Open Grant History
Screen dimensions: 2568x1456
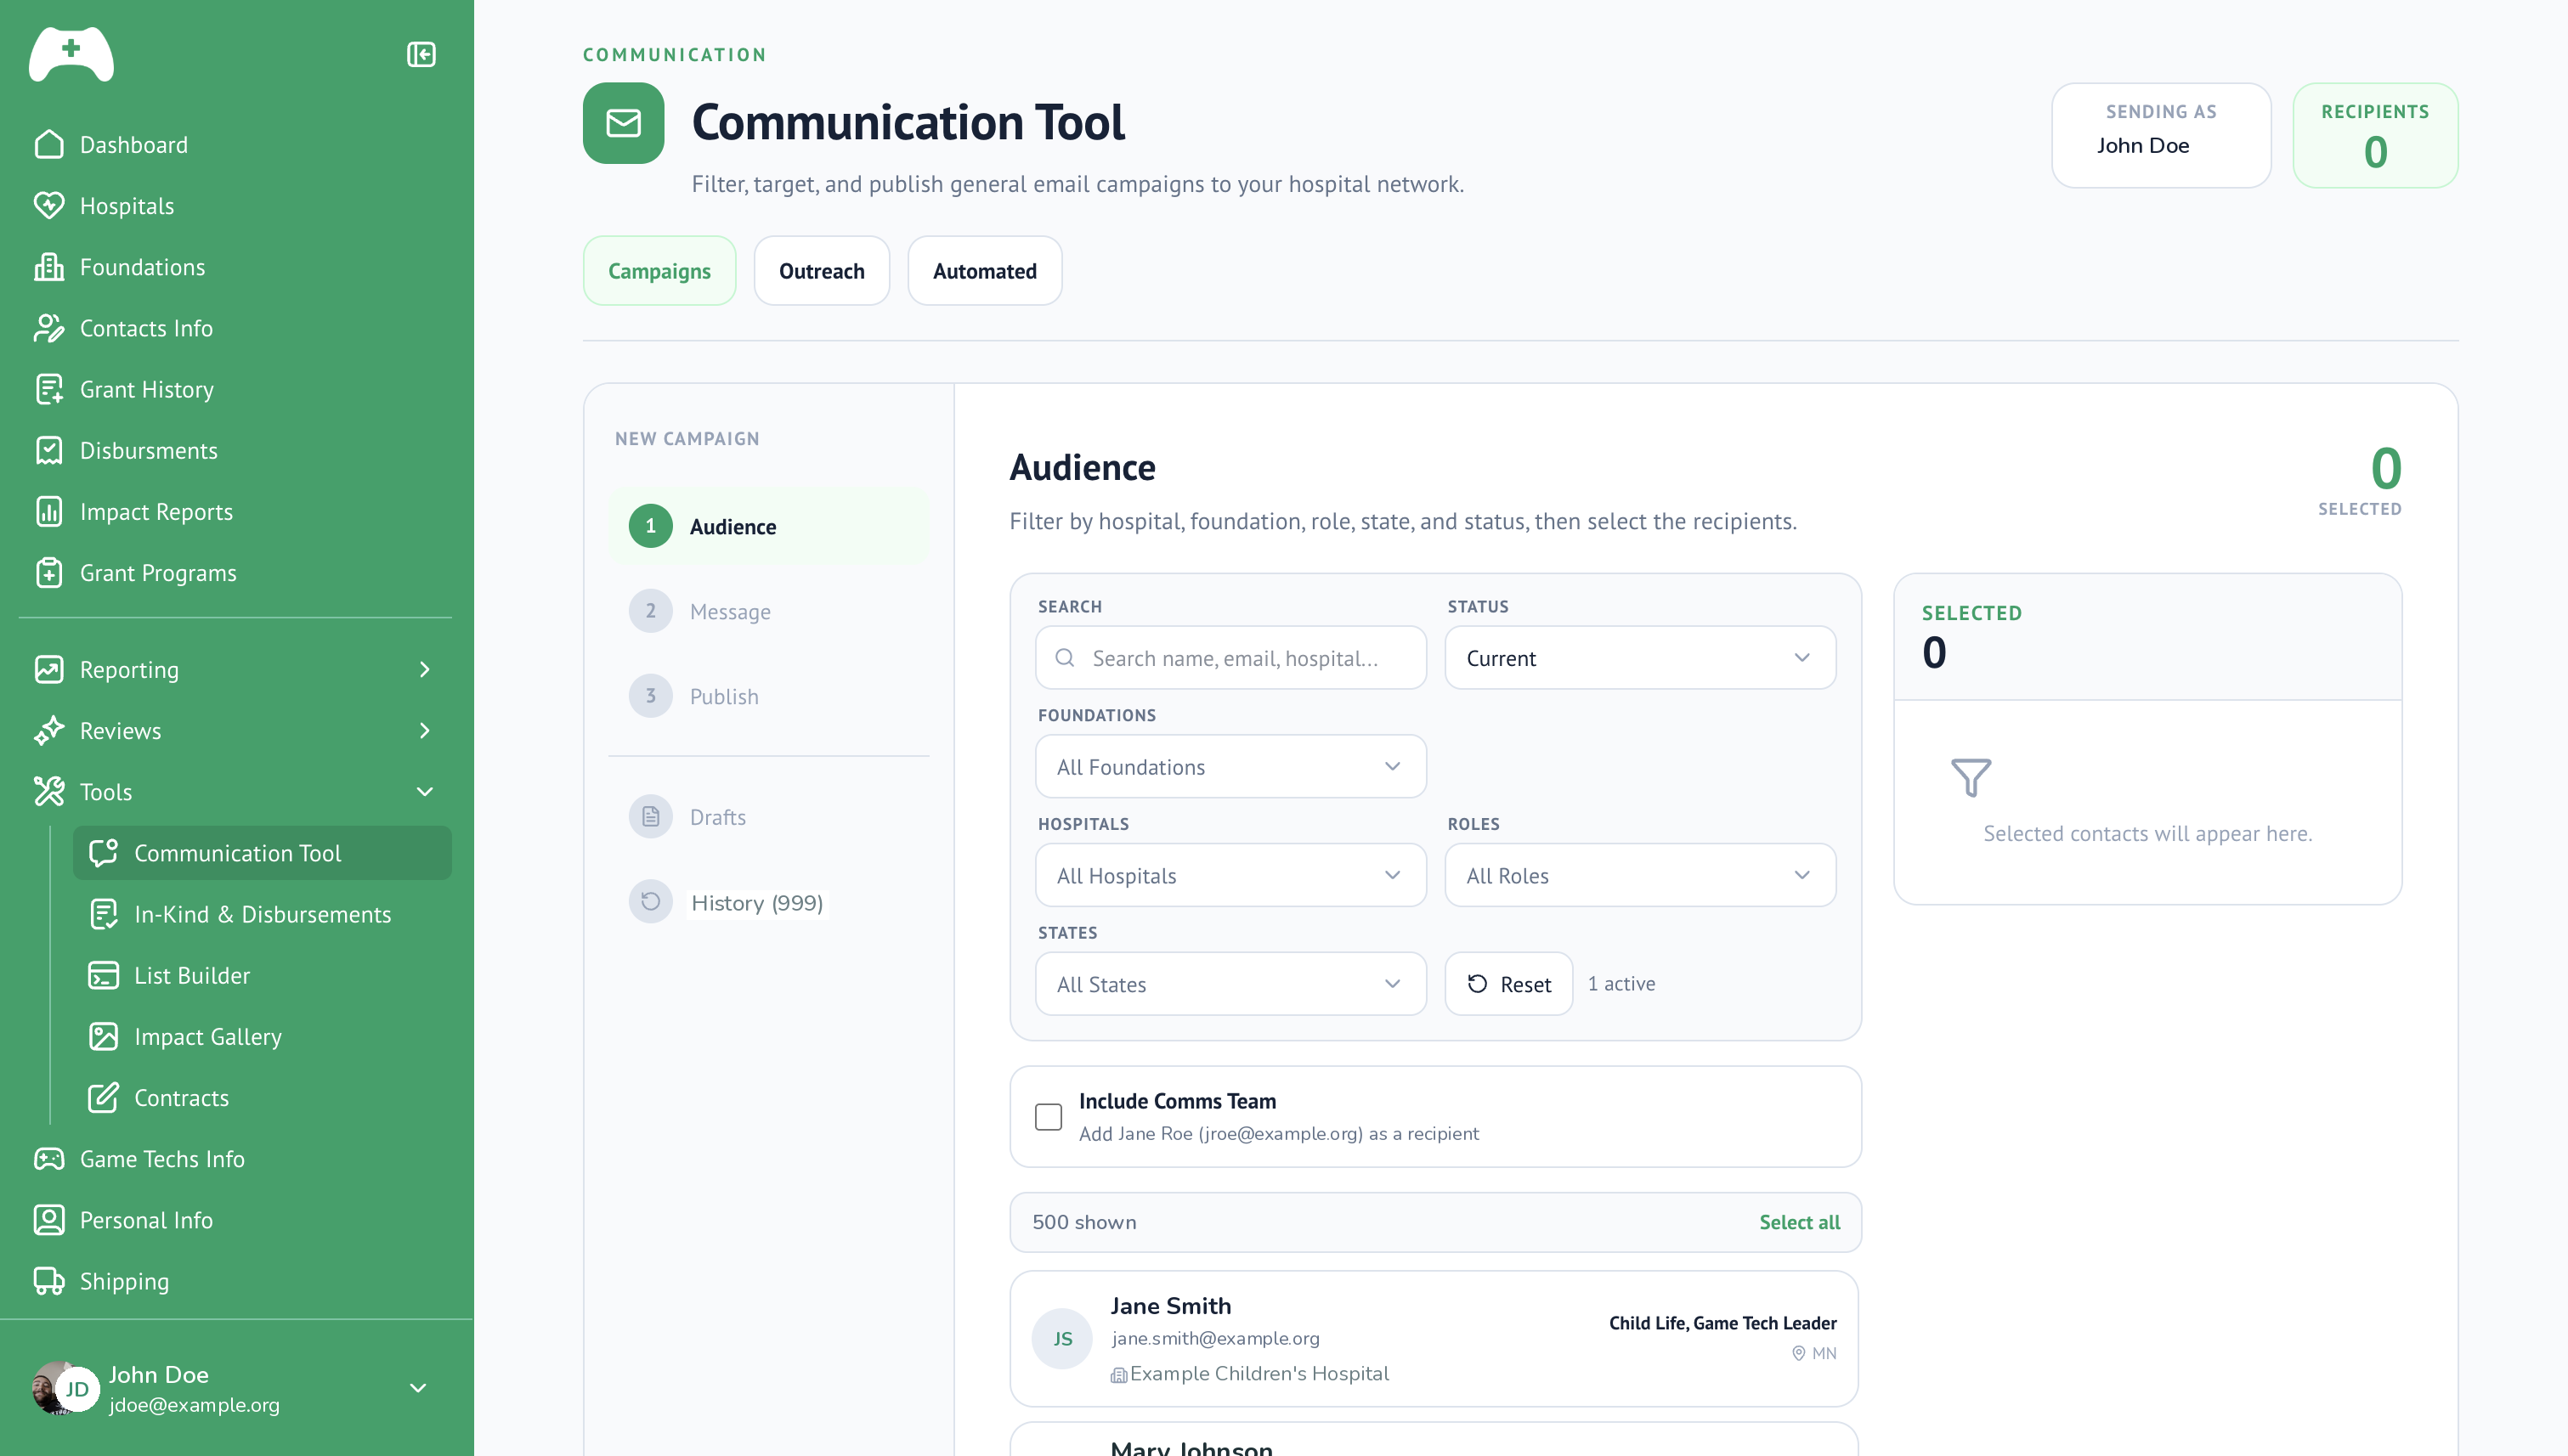coord(235,389)
